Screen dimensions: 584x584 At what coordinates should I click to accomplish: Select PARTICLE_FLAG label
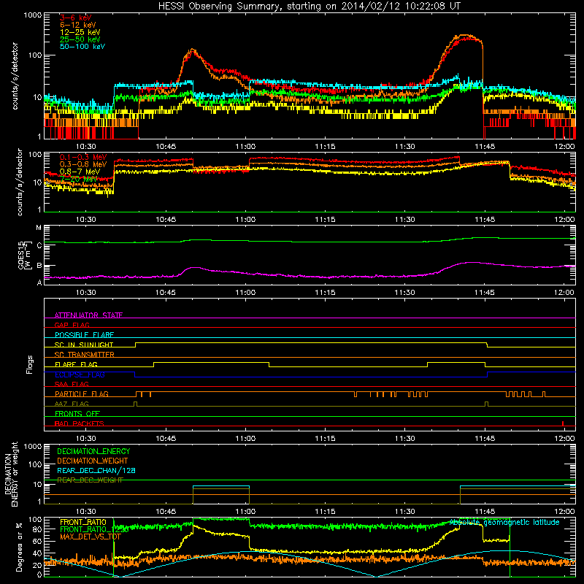82,394
